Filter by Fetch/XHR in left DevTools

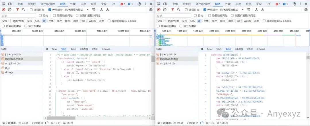coord(18,21)
